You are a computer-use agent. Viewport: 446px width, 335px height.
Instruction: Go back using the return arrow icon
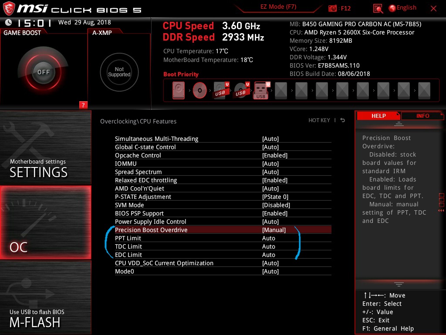click(x=342, y=120)
